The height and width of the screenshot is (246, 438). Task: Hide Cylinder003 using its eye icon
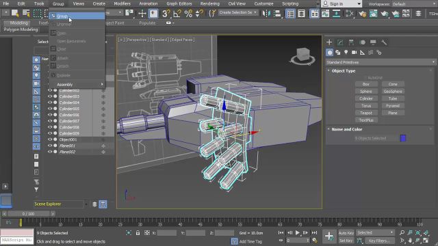click(50, 96)
